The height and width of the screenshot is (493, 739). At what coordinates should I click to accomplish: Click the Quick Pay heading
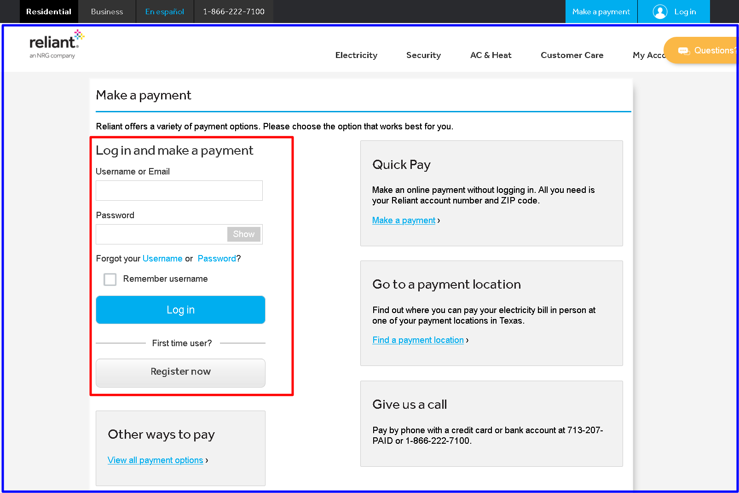(x=401, y=165)
